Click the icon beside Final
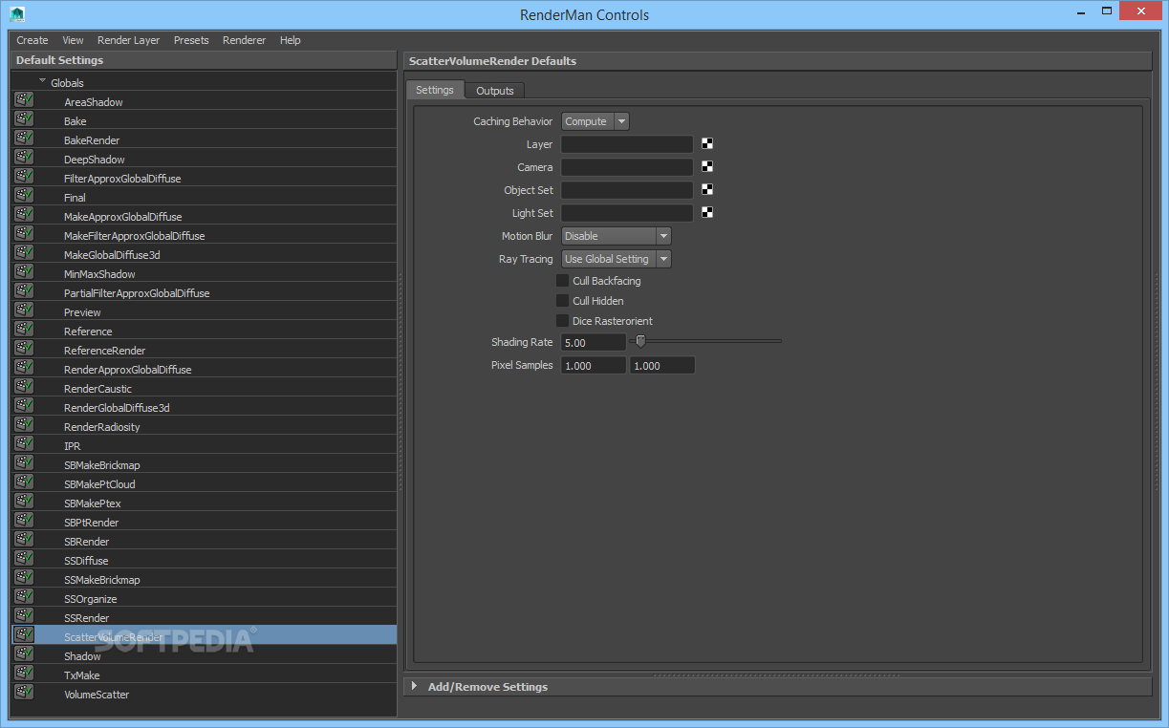The width and height of the screenshot is (1169, 728). pyautogui.click(x=24, y=195)
